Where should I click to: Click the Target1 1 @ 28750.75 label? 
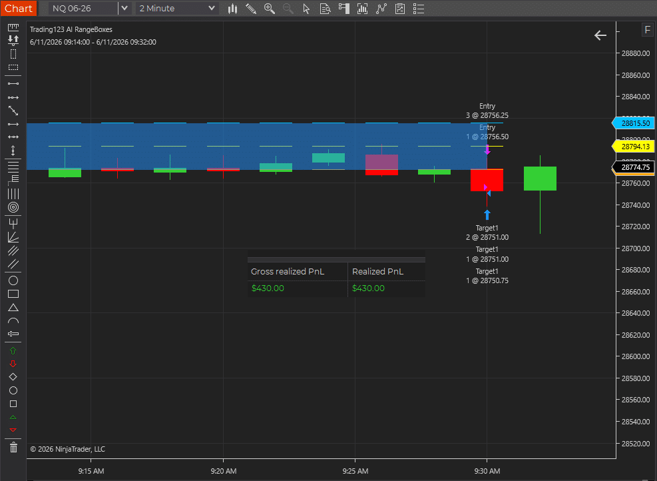tap(487, 276)
